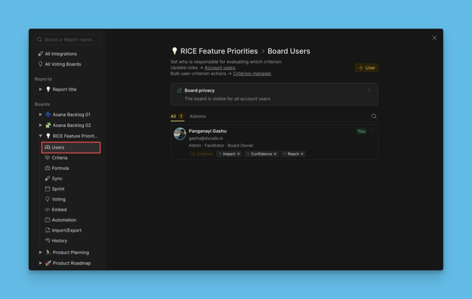
Task: Open the Formula section icon
Action: [47, 168]
